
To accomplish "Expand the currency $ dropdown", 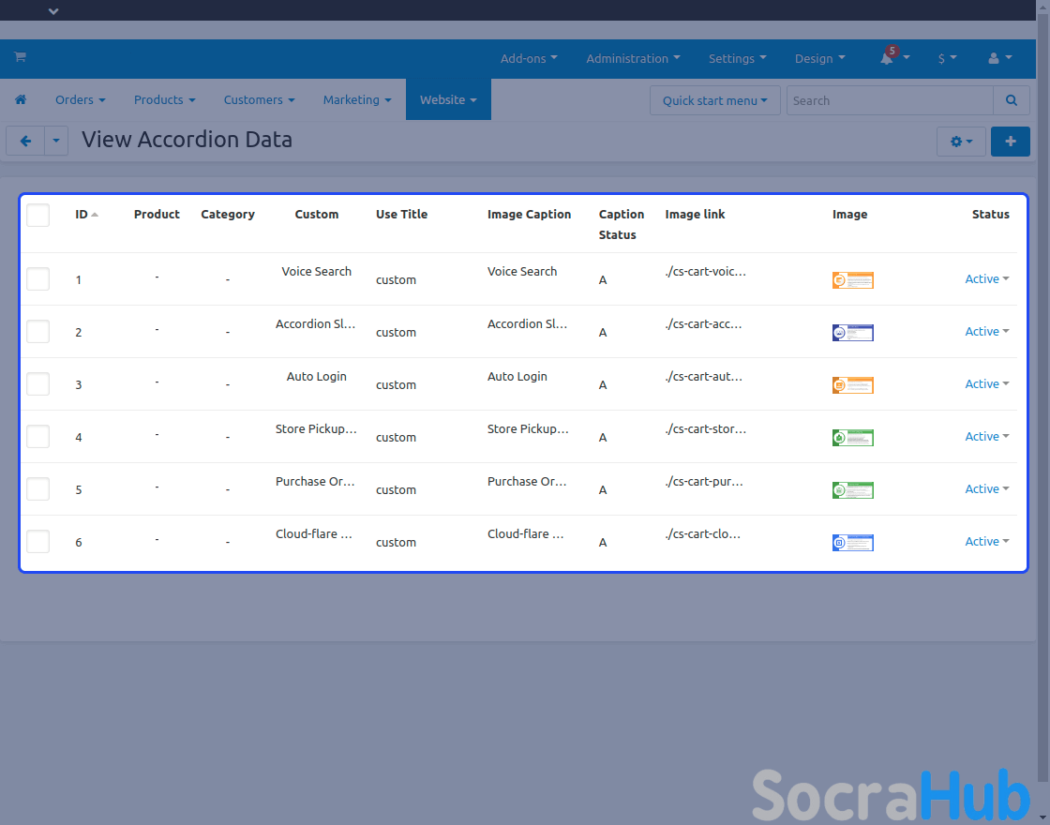I will click(x=947, y=58).
